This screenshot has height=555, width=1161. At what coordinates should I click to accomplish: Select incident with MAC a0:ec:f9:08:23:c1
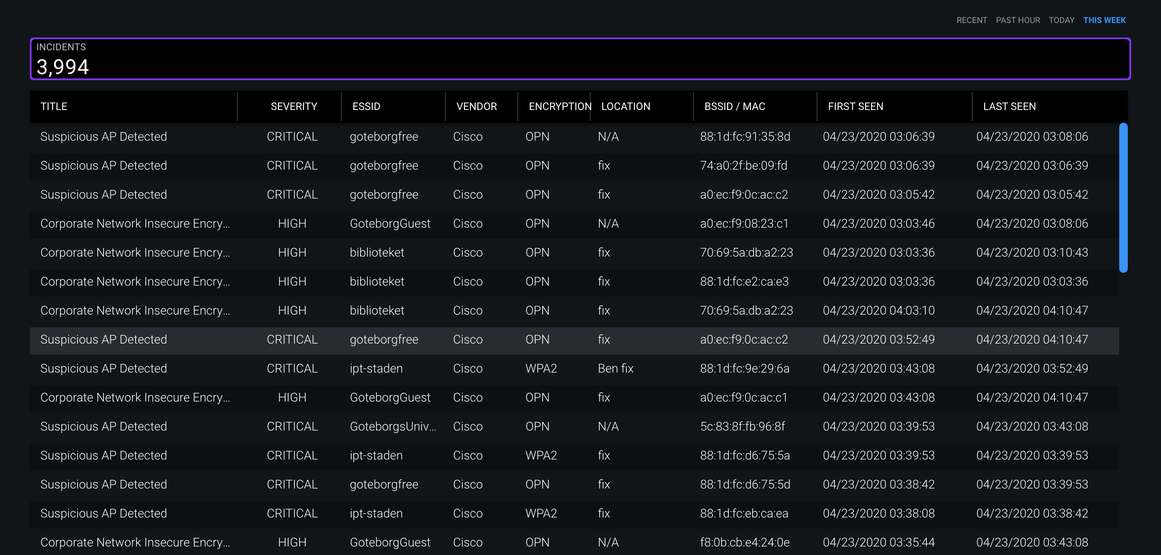[x=574, y=224]
